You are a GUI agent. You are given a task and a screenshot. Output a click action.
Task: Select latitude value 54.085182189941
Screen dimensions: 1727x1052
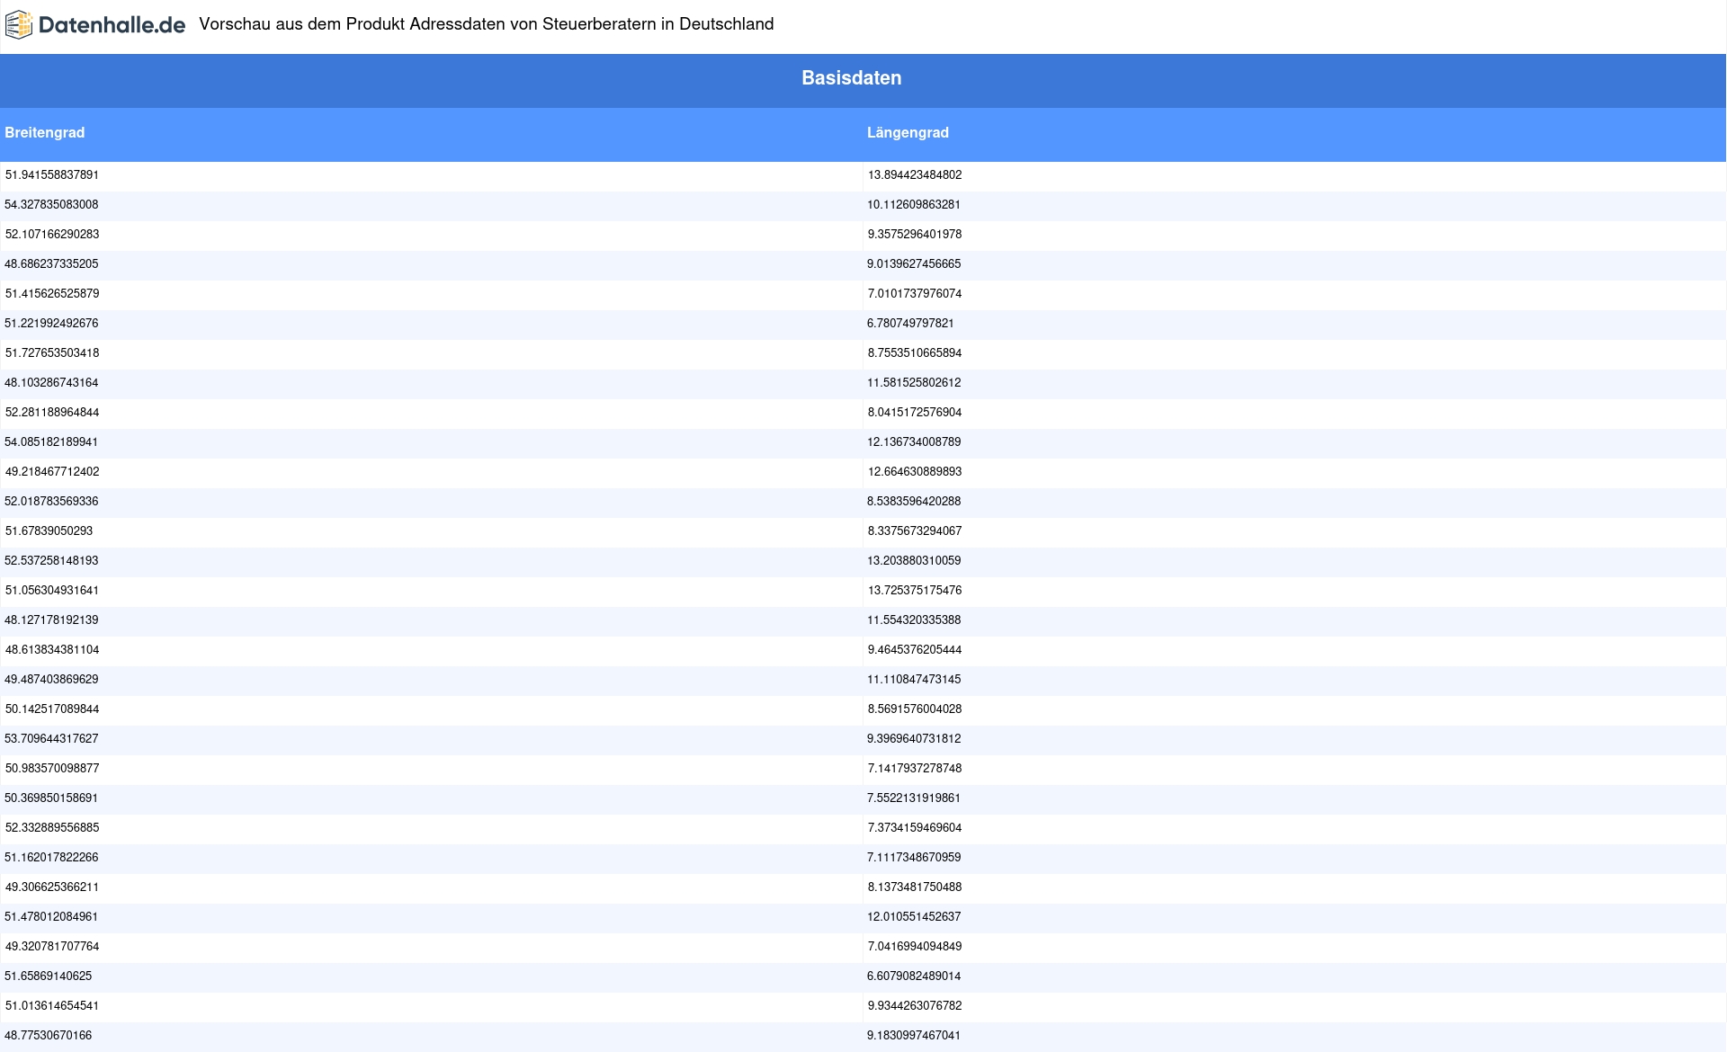51,442
